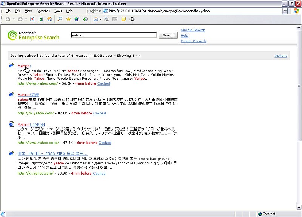Click the Windows flag logo icon
302x217 pixels.
tap(296, 11)
